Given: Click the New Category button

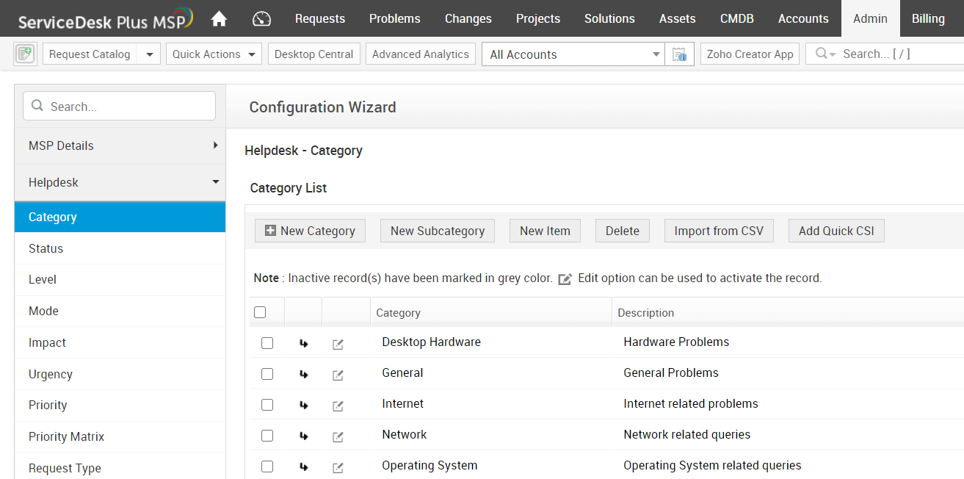Looking at the screenshot, I should (x=310, y=231).
